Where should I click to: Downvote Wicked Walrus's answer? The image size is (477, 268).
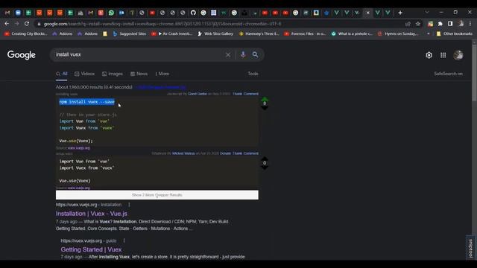tap(265, 167)
